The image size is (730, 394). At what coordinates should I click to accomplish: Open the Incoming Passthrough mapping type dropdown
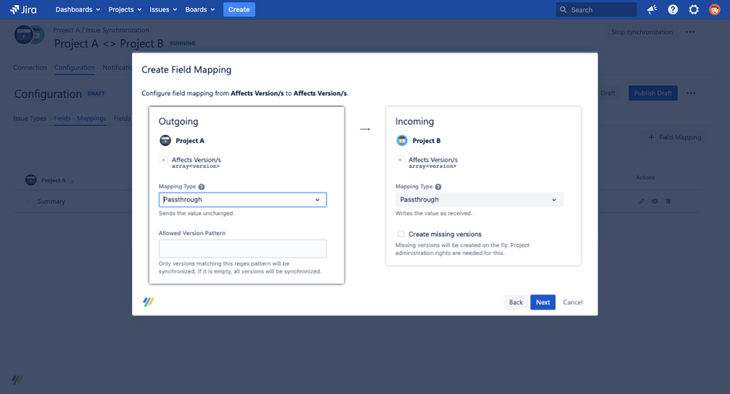[x=479, y=199]
